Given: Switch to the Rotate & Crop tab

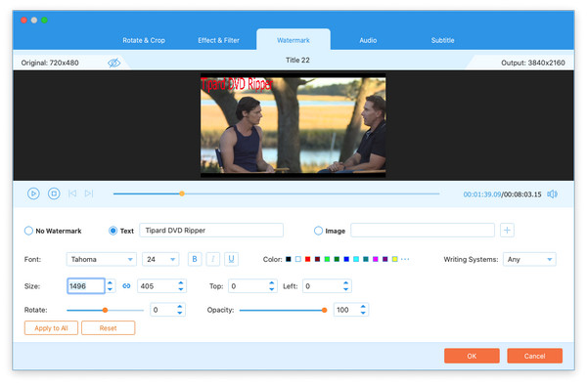Looking at the screenshot, I should tap(144, 40).
